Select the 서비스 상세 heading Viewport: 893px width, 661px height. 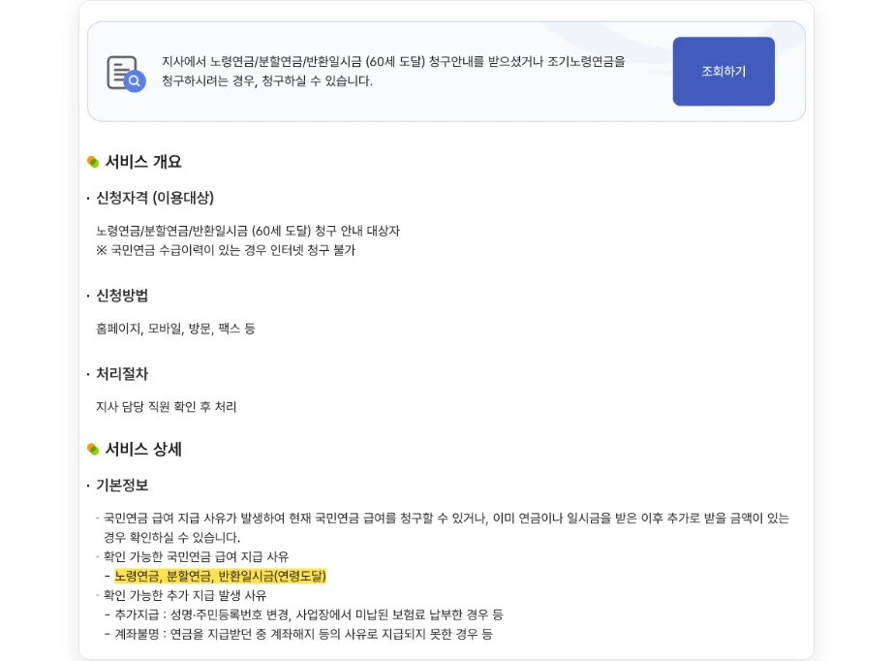click(x=143, y=449)
